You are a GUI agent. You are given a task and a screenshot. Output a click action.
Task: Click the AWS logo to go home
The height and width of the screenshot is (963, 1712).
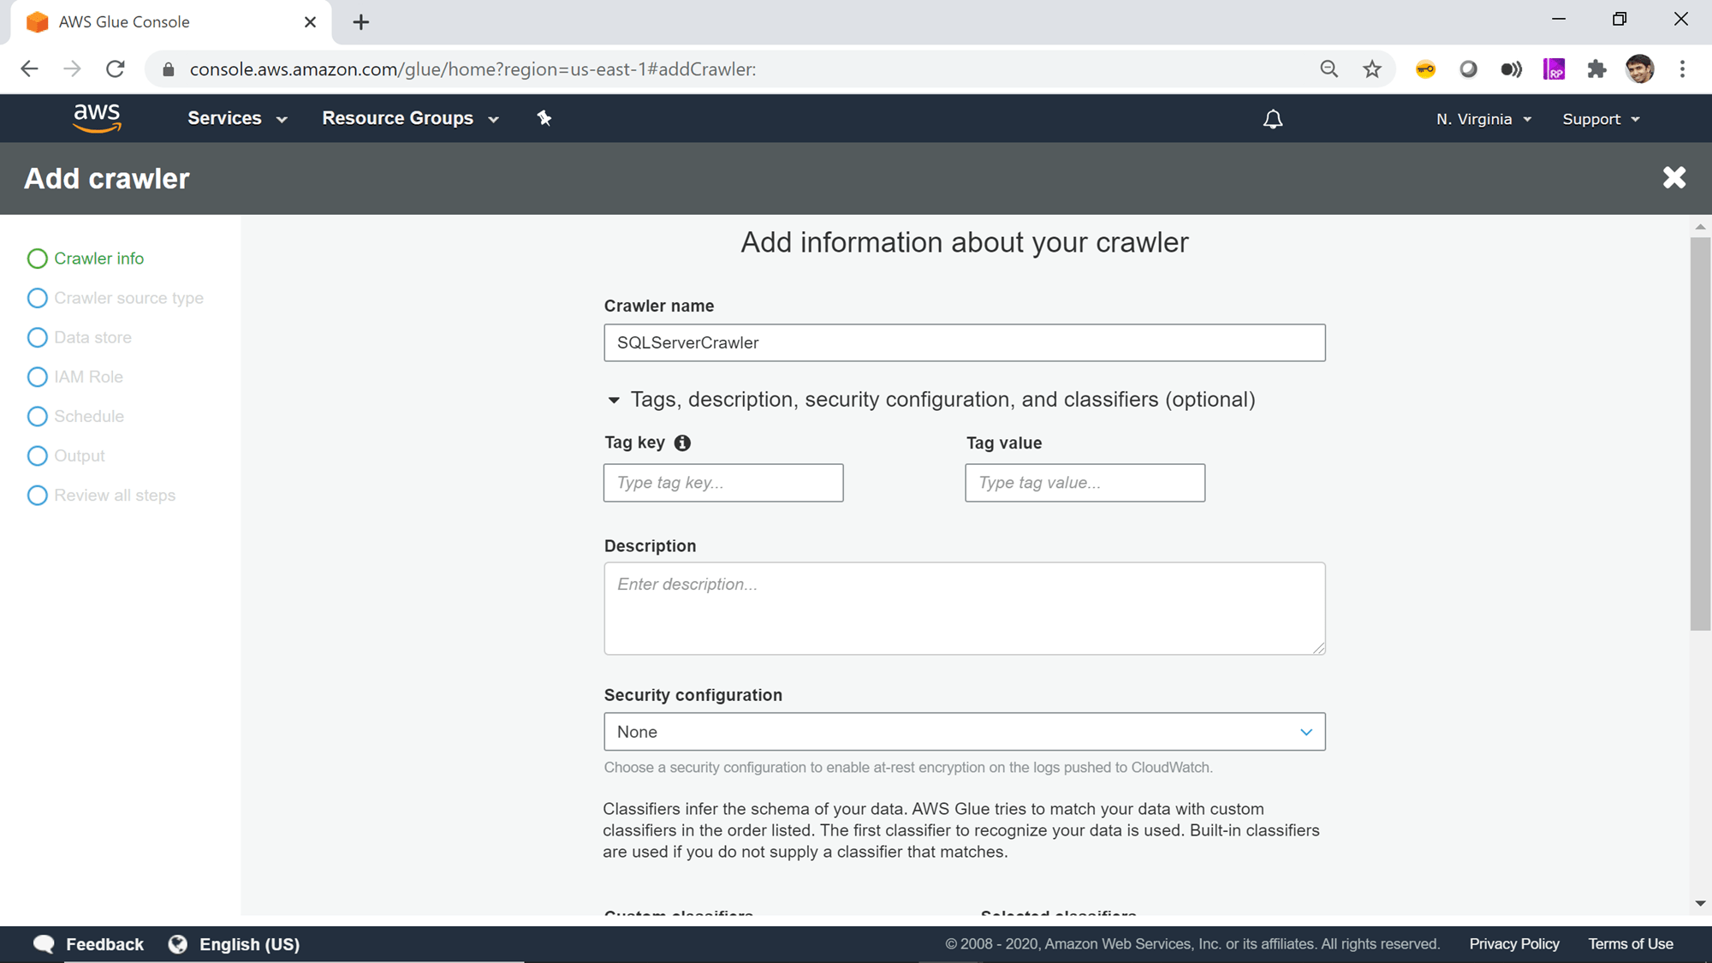pos(97,117)
